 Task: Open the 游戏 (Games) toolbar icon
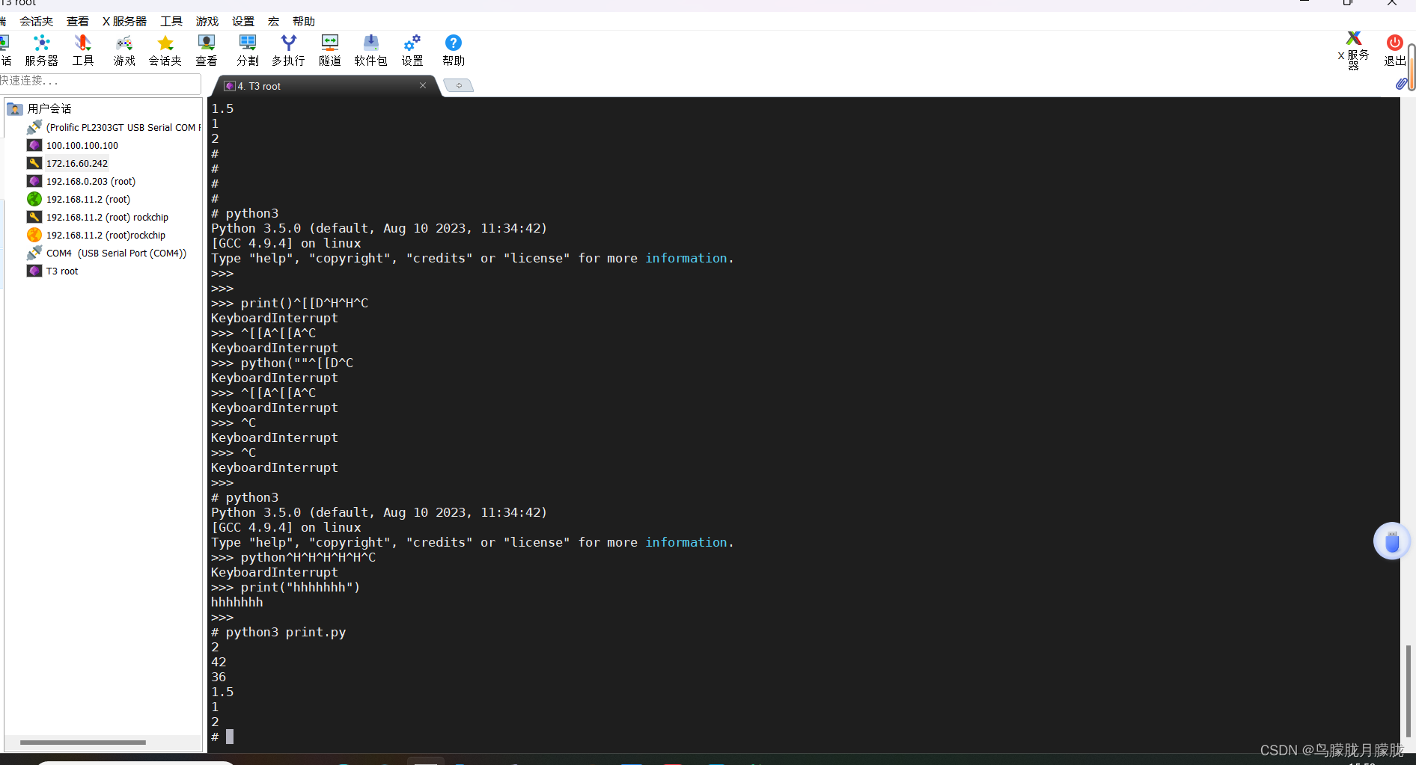pyautogui.click(x=124, y=50)
